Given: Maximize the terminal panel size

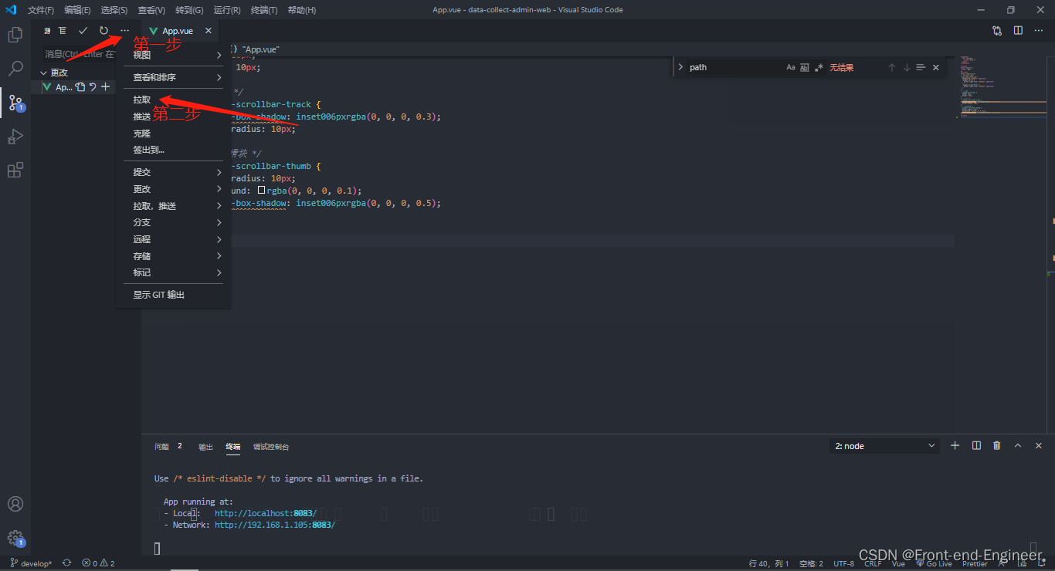Looking at the screenshot, I should click(1018, 446).
